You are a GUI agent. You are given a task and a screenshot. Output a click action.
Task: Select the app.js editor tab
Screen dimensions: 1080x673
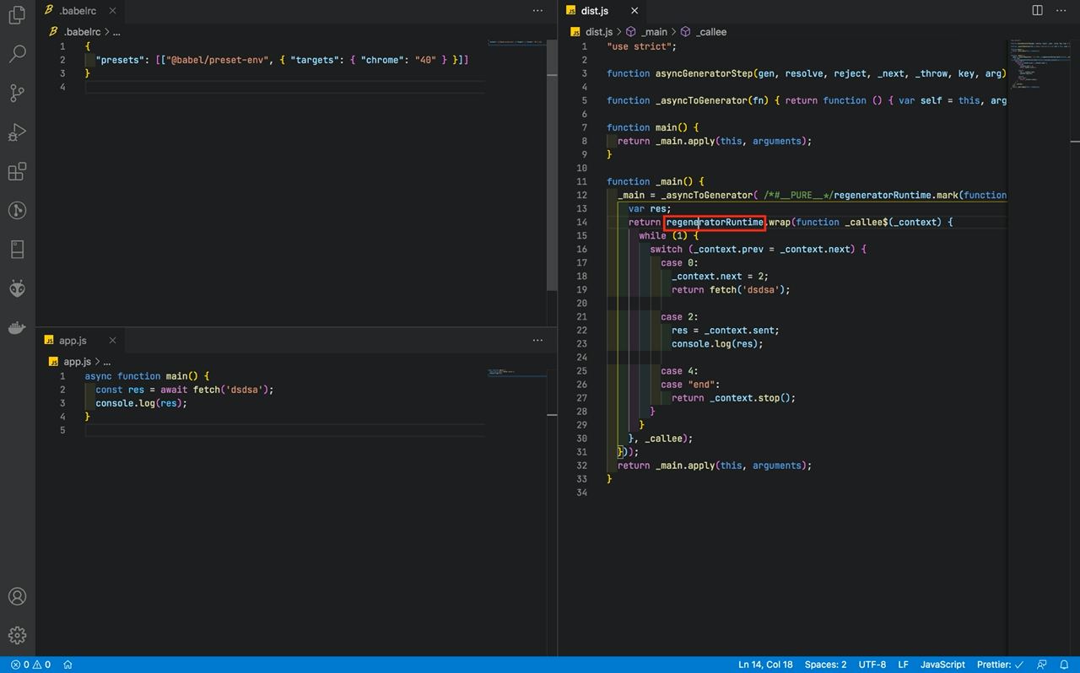click(x=73, y=341)
